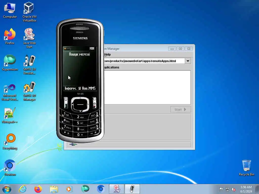Tap the 2 abc key on the phone

pos(80,117)
